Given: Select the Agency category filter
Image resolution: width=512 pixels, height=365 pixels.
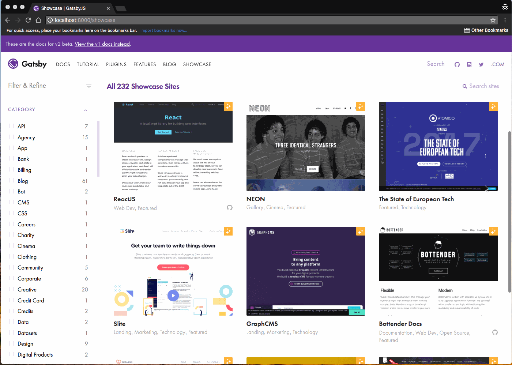Looking at the screenshot, I should (26, 137).
